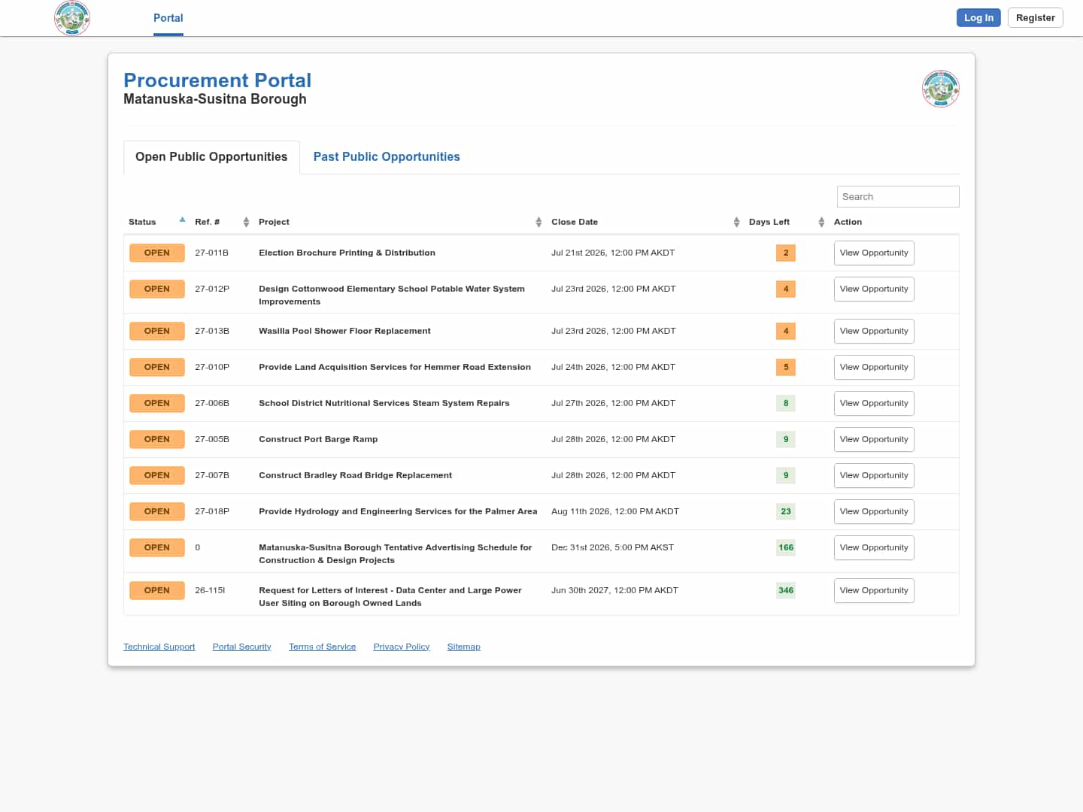View Opportunity for Election Brochure Printing
The width and height of the screenshot is (1083, 812).
point(874,253)
